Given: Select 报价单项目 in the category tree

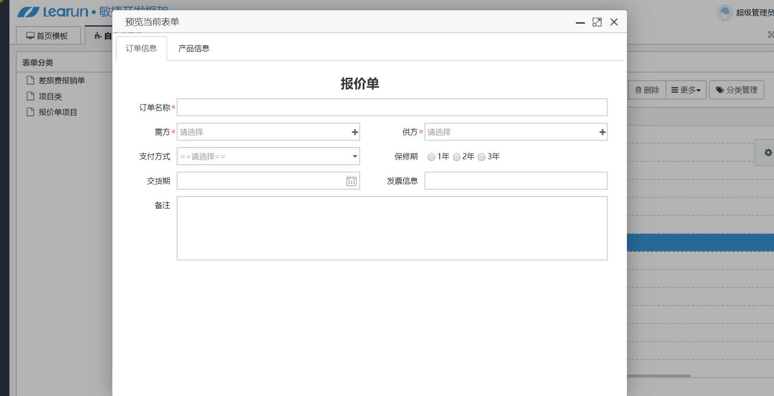Looking at the screenshot, I should point(58,112).
